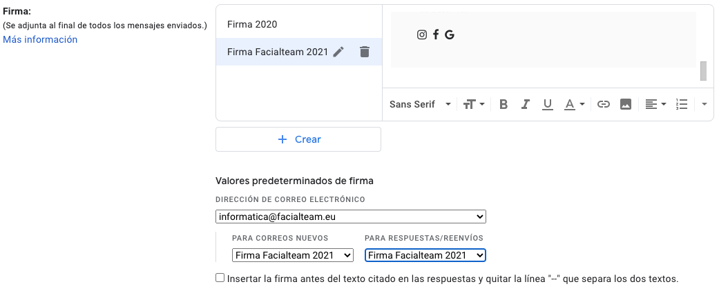Viewport: 719px width, 291px height.
Task: Insert an image into the signature
Action: (626, 104)
